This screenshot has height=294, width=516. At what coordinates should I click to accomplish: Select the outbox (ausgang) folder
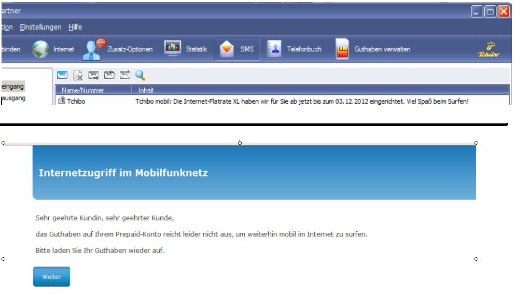(13, 98)
